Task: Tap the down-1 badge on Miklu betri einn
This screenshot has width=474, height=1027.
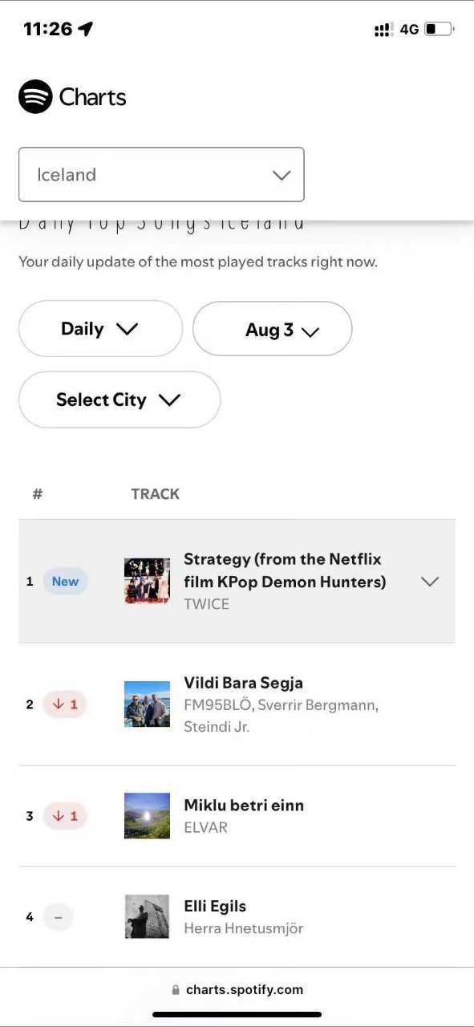Action: pyautogui.click(x=65, y=816)
